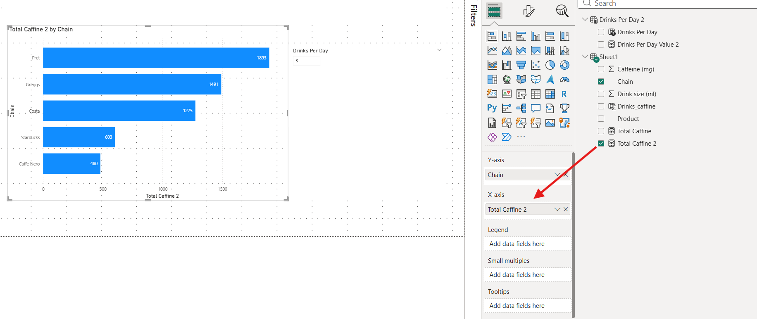This screenshot has width=757, height=319.
Task: Click the Drinks Per Day slicer value box
Action: pos(307,61)
